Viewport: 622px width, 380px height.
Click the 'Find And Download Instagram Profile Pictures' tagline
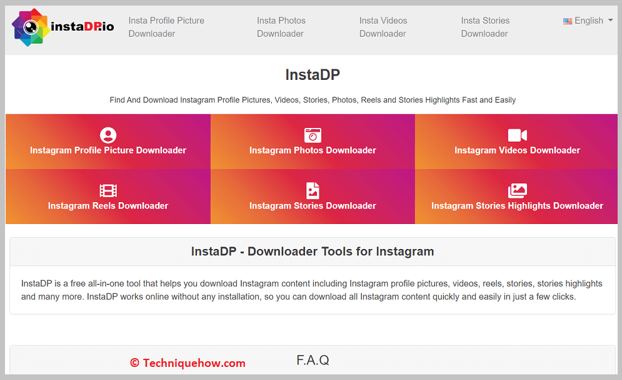tap(313, 100)
